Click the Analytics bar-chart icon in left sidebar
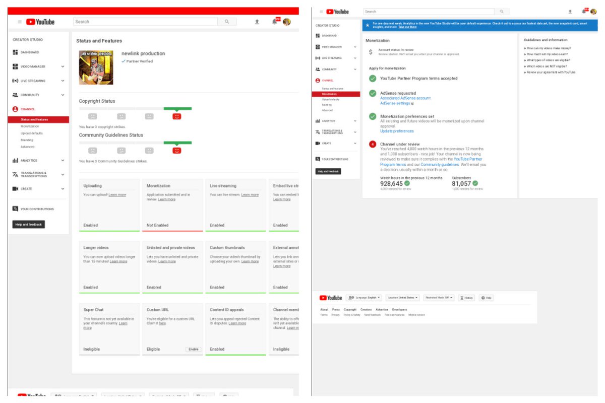605x403 pixels. point(15,160)
